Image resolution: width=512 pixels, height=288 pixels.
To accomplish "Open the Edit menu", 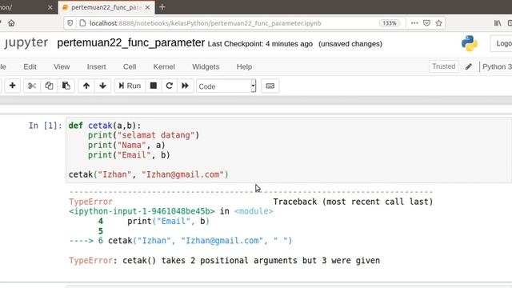I will point(30,66).
